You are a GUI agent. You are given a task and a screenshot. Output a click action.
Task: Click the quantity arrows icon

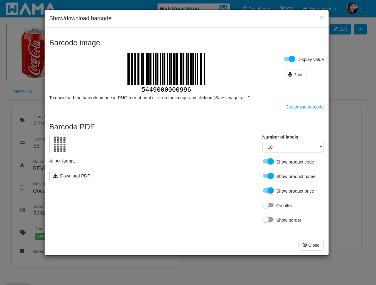22,142
